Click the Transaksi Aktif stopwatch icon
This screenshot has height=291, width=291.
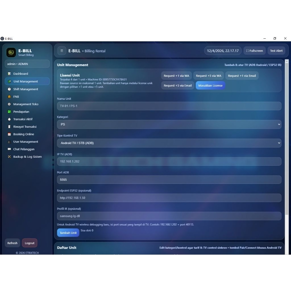pyautogui.click(x=9, y=119)
